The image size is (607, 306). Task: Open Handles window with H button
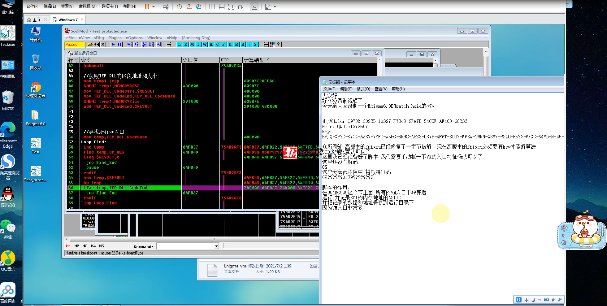211,44
